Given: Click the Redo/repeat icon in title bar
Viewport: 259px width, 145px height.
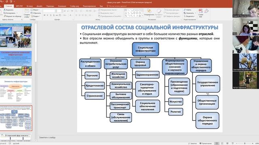Looking at the screenshot, I should tap(7, 2).
